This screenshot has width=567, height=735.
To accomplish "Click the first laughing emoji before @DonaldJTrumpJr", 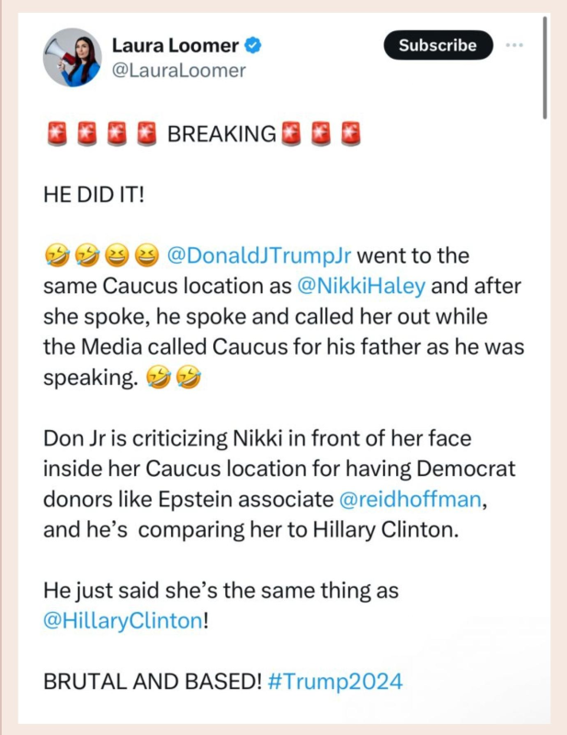I will [56, 254].
